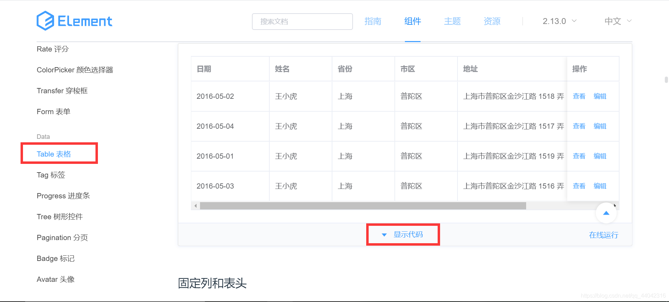Click the table scrollbar left arrow
This screenshot has height=302, width=669.
tap(195, 206)
